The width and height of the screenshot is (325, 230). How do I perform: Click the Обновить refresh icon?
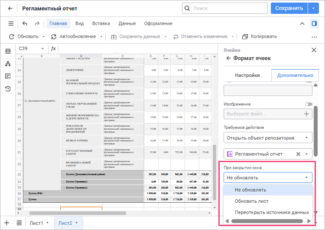(12, 37)
